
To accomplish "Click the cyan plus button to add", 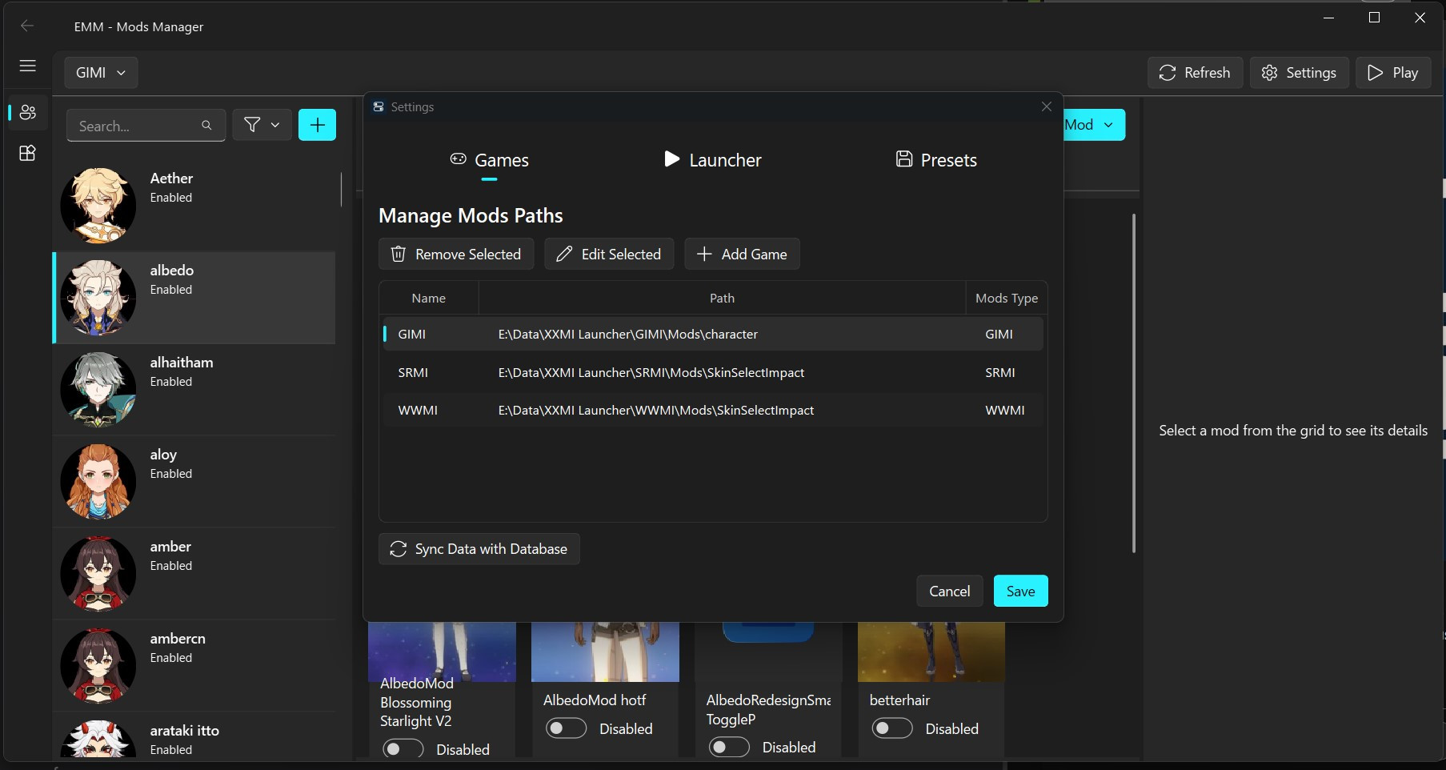I will (x=317, y=125).
